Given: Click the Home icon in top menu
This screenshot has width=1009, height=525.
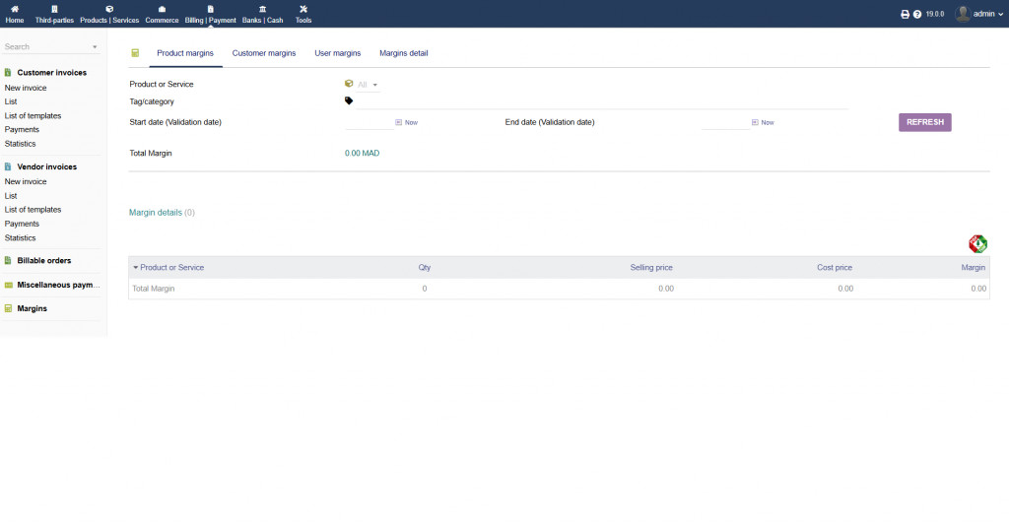Looking at the screenshot, I should coord(15,9).
